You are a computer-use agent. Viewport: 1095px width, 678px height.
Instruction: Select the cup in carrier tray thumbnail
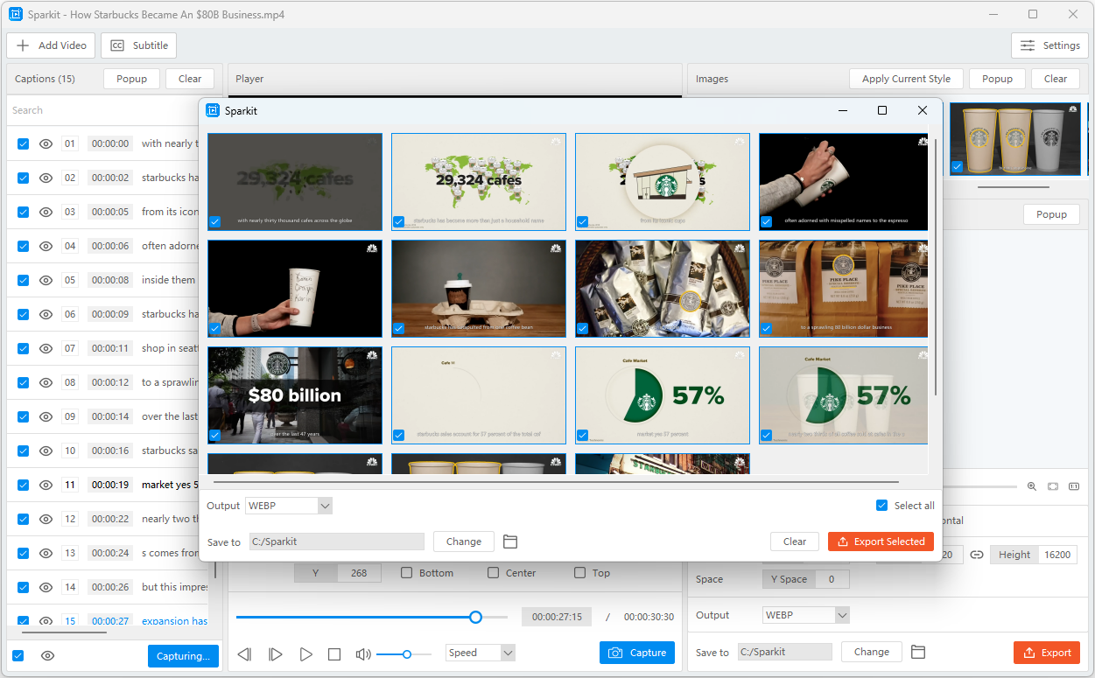(479, 289)
